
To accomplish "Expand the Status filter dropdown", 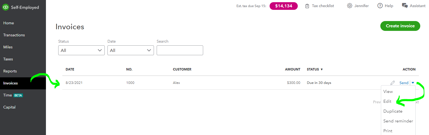I will 81,50.
